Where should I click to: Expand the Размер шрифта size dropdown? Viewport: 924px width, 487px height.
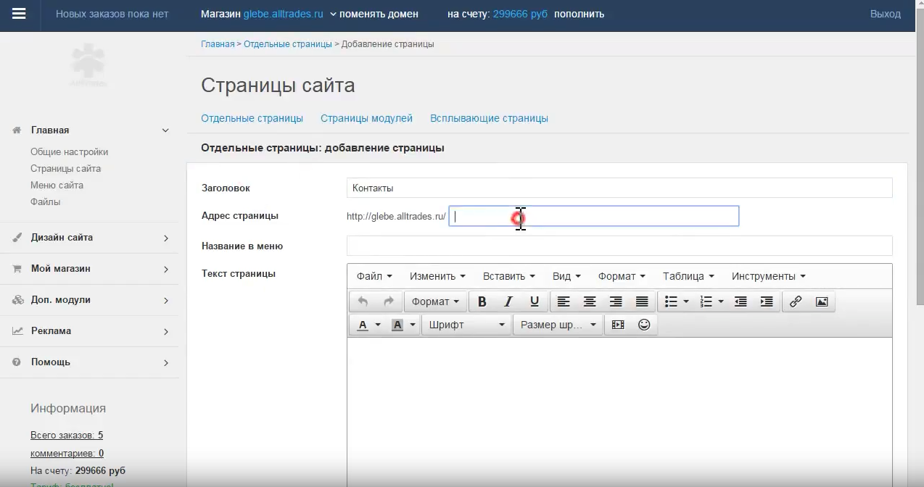(558, 325)
